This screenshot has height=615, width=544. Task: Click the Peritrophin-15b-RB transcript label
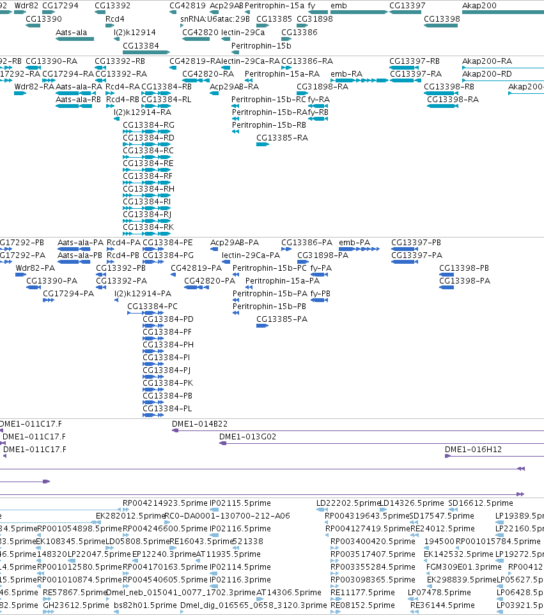[x=269, y=125]
